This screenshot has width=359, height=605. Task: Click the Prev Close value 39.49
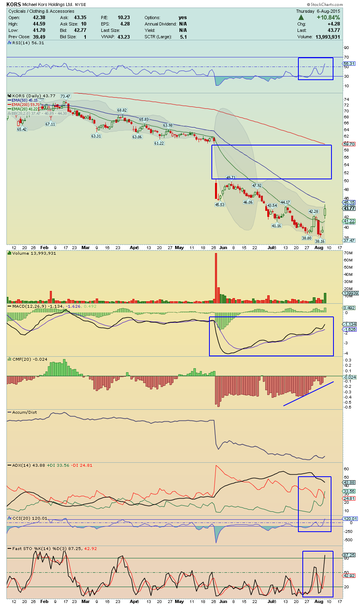39,37
